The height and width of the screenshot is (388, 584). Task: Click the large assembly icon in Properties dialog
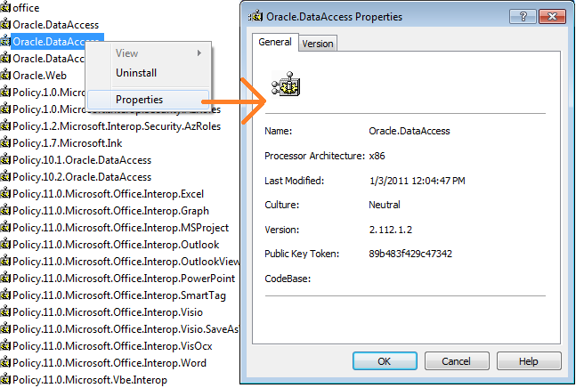pos(286,84)
